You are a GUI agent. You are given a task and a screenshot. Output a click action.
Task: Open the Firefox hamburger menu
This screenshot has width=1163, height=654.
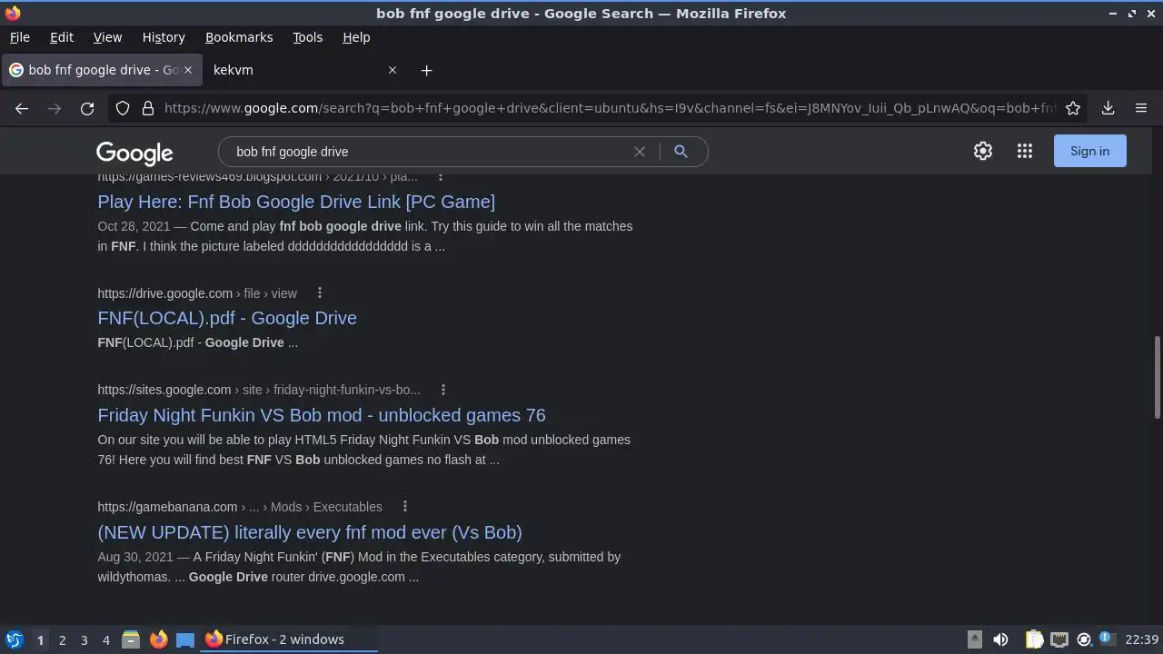click(1141, 108)
